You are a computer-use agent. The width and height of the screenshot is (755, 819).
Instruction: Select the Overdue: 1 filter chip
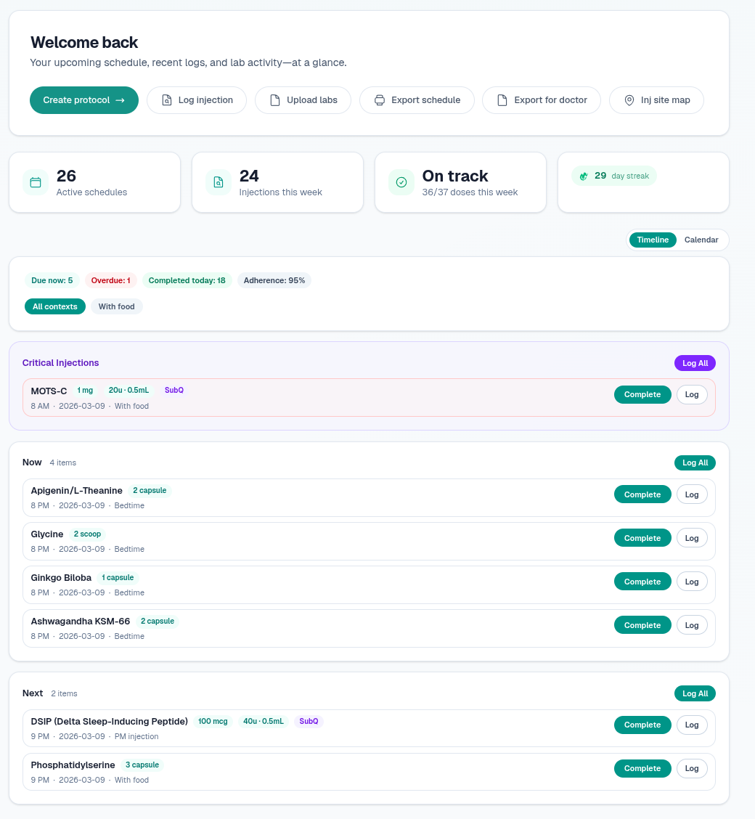(110, 280)
